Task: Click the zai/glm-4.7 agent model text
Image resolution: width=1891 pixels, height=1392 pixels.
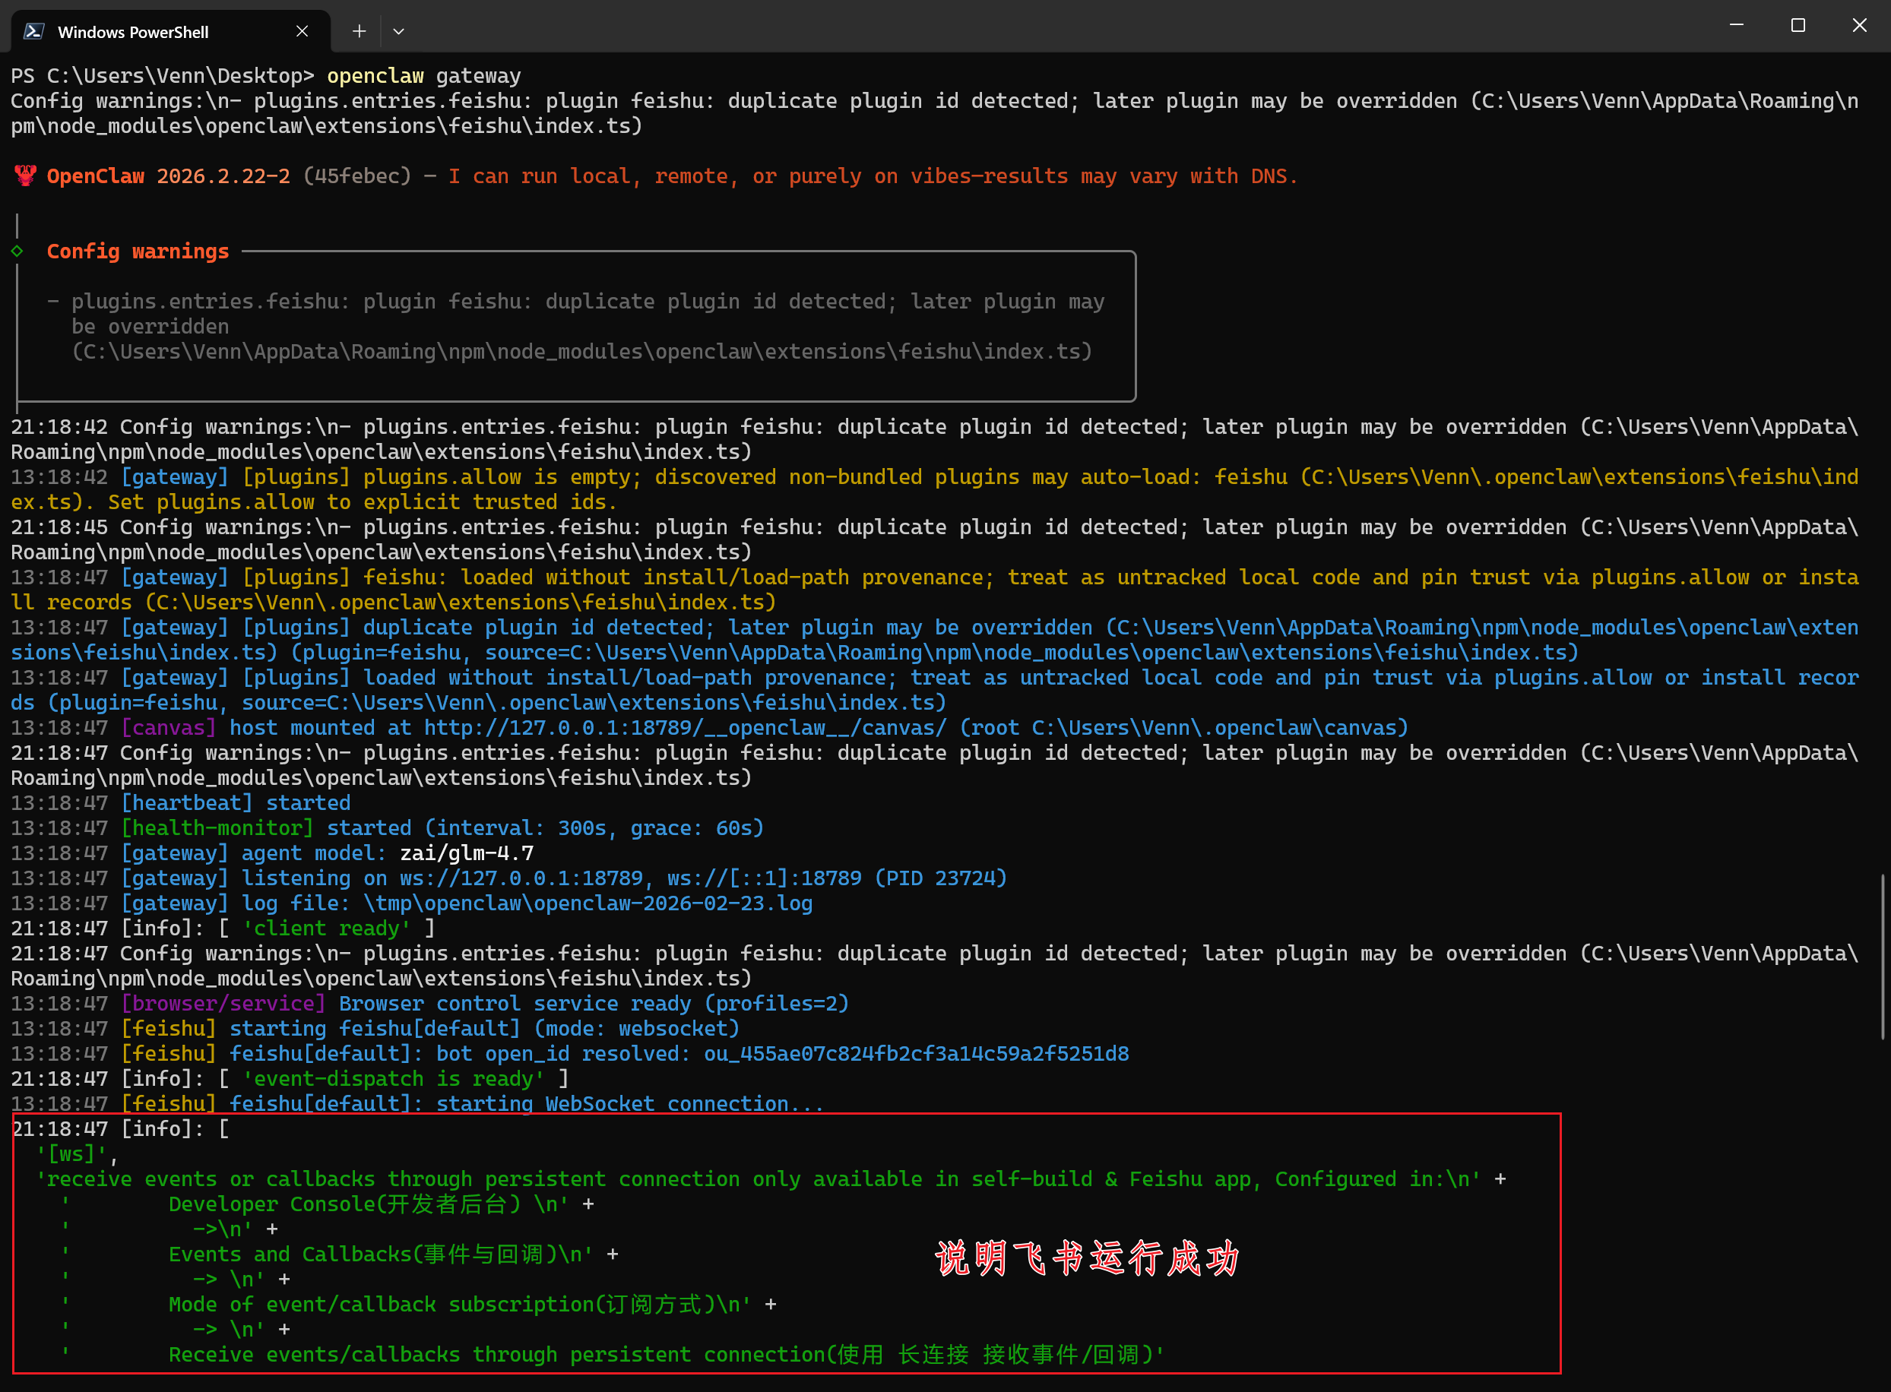Action: pos(466,853)
